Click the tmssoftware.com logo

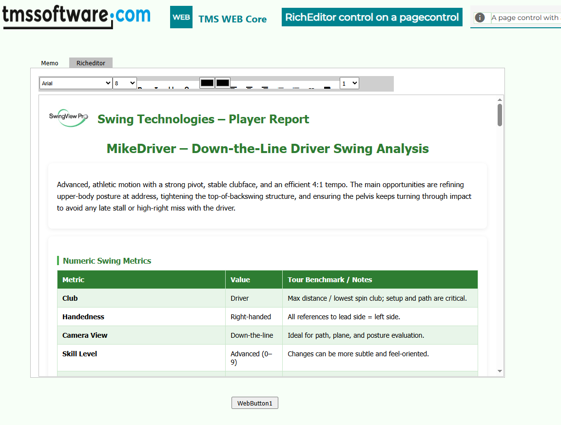click(77, 16)
